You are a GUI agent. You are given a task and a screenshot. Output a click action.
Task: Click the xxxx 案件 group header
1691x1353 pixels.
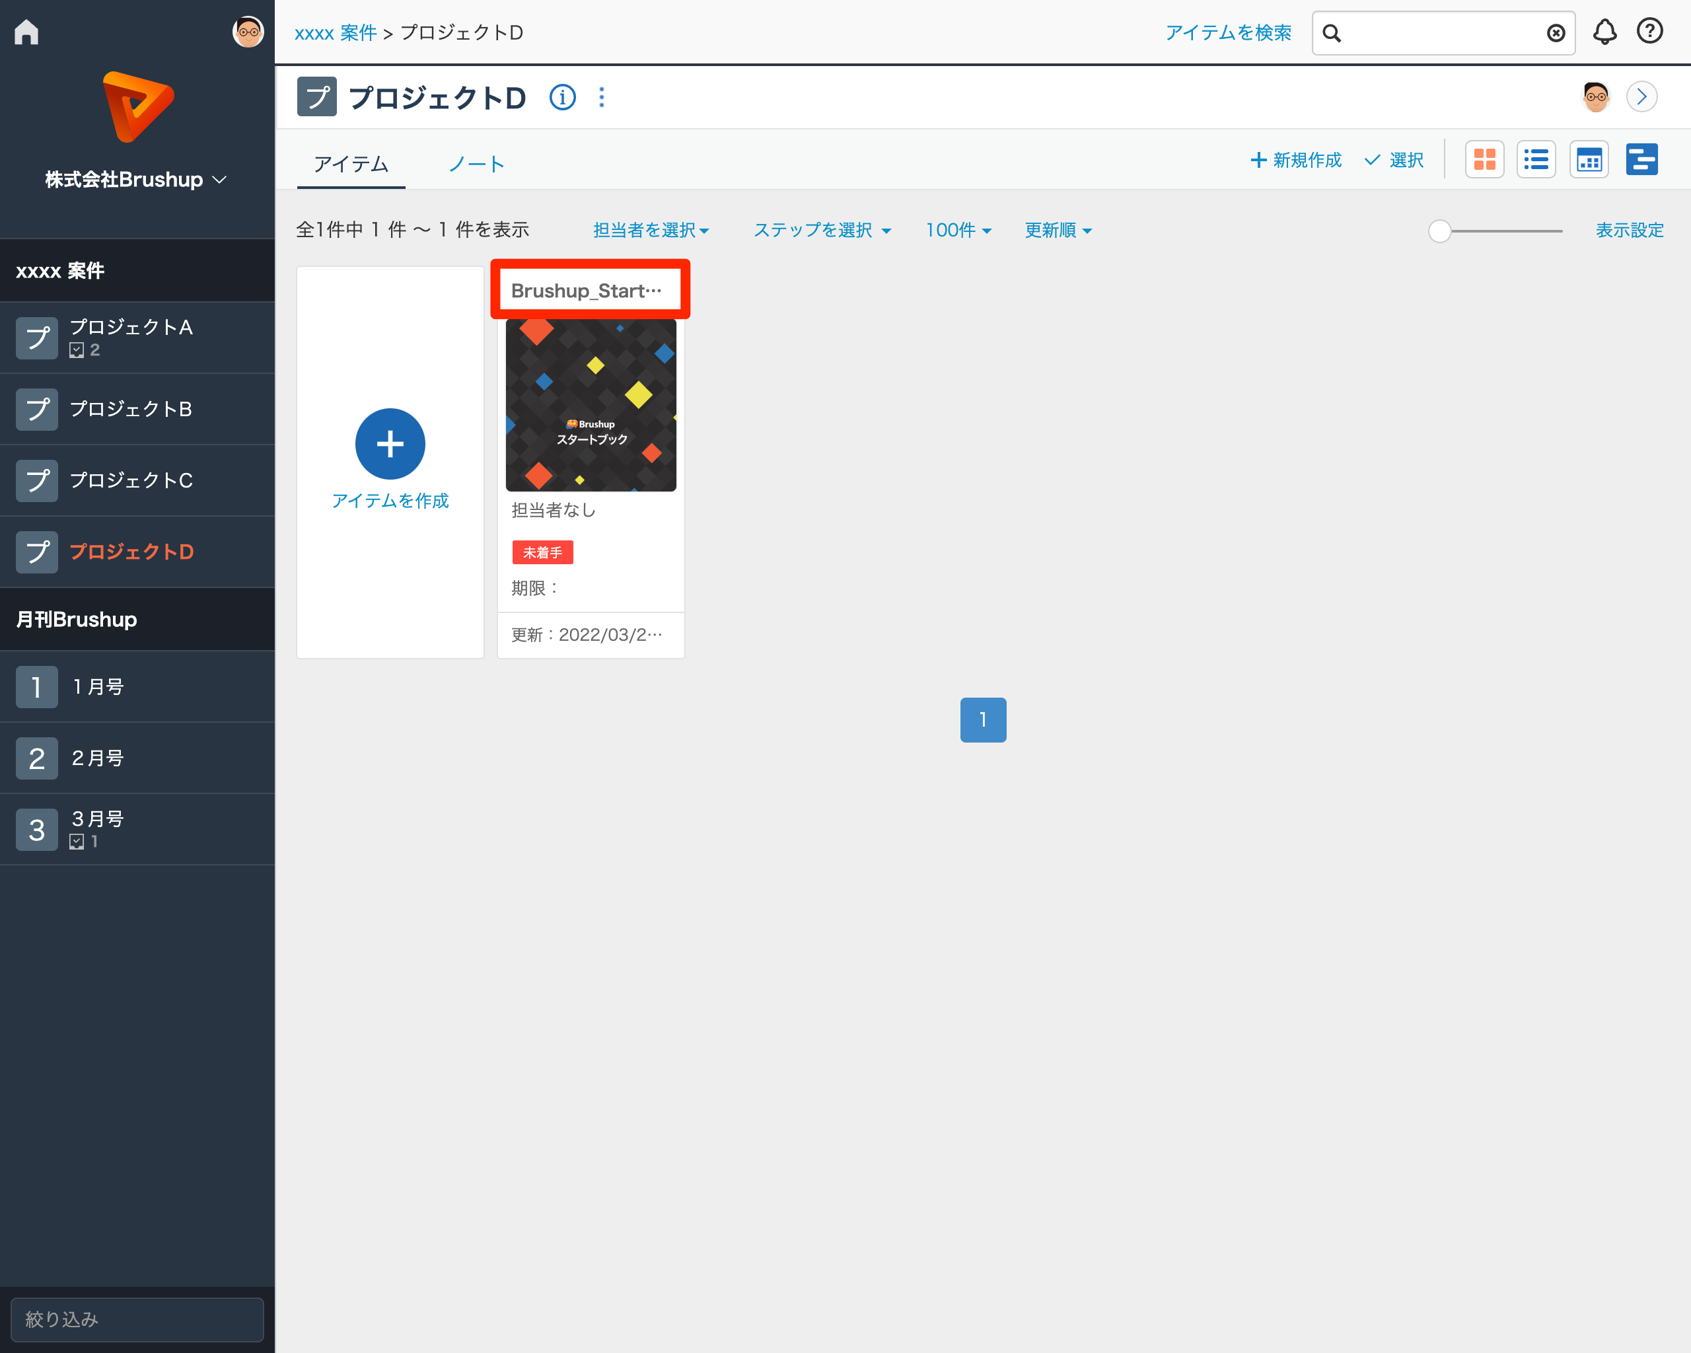click(x=137, y=271)
